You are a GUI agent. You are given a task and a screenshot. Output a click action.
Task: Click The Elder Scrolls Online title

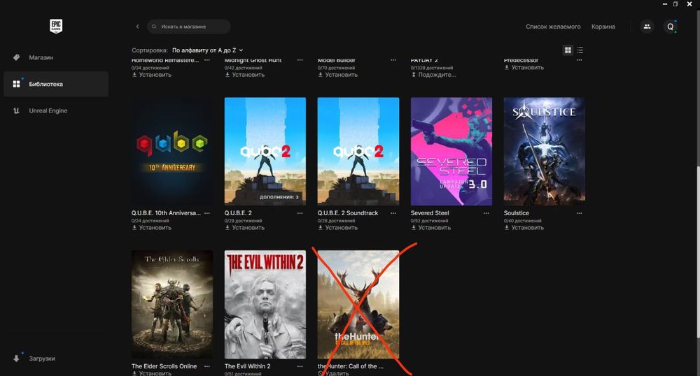(164, 366)
